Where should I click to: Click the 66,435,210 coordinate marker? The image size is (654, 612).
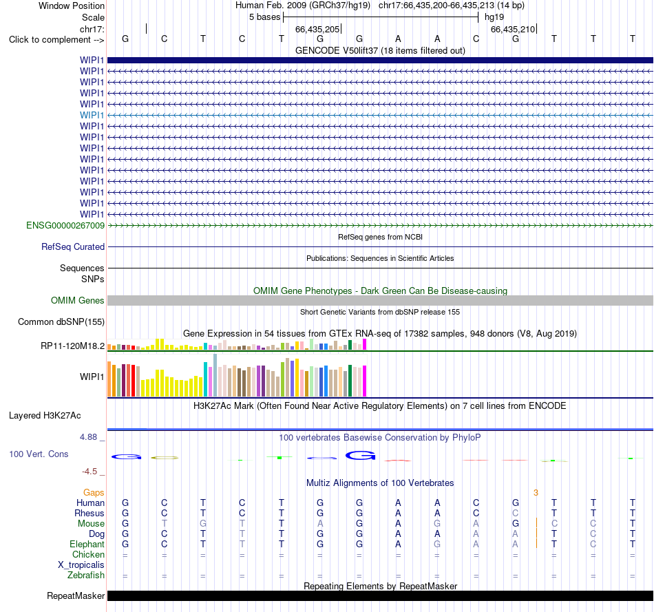513,29
